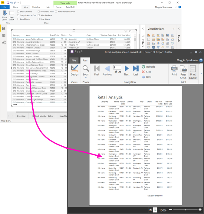Click the filter icon on table visual header
Screen dimensions: 204x214
(126, 31)
